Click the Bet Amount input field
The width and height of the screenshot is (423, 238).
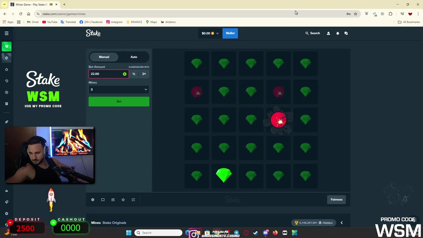[108, 74]
